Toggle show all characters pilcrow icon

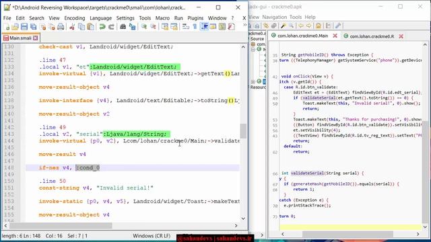click(195, 27)
